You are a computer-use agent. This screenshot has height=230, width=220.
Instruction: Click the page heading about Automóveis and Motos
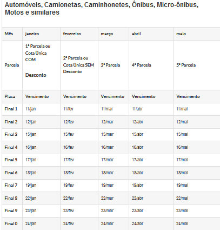coord(102,9)
